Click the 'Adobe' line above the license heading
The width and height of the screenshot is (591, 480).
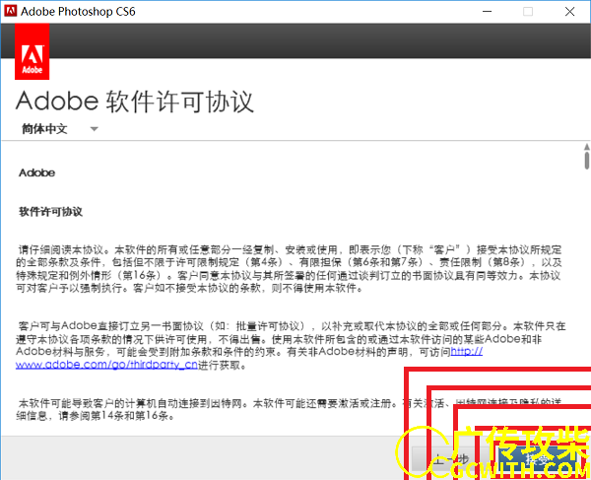point(37,172)
